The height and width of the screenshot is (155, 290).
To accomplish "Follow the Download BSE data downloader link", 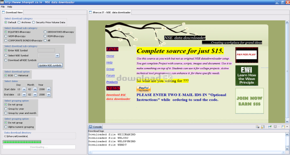I will click(118, 97).
